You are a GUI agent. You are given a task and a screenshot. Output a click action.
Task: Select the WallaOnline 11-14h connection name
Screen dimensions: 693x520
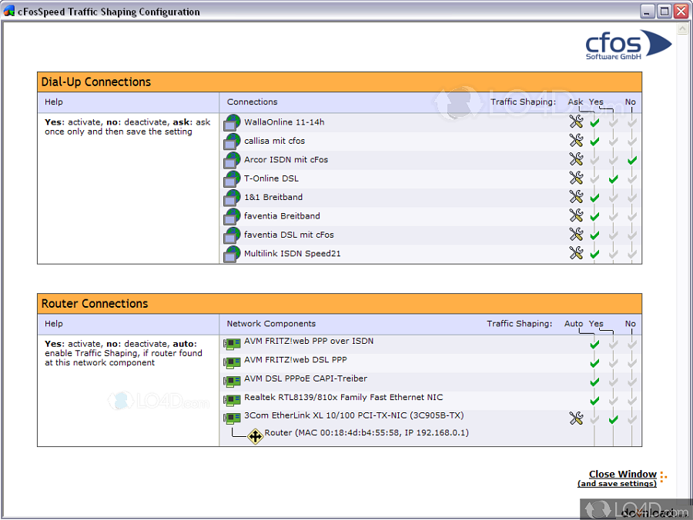click(284, 122)
